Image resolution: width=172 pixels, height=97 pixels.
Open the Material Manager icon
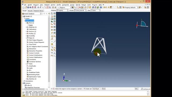click(x=54, y=13)
